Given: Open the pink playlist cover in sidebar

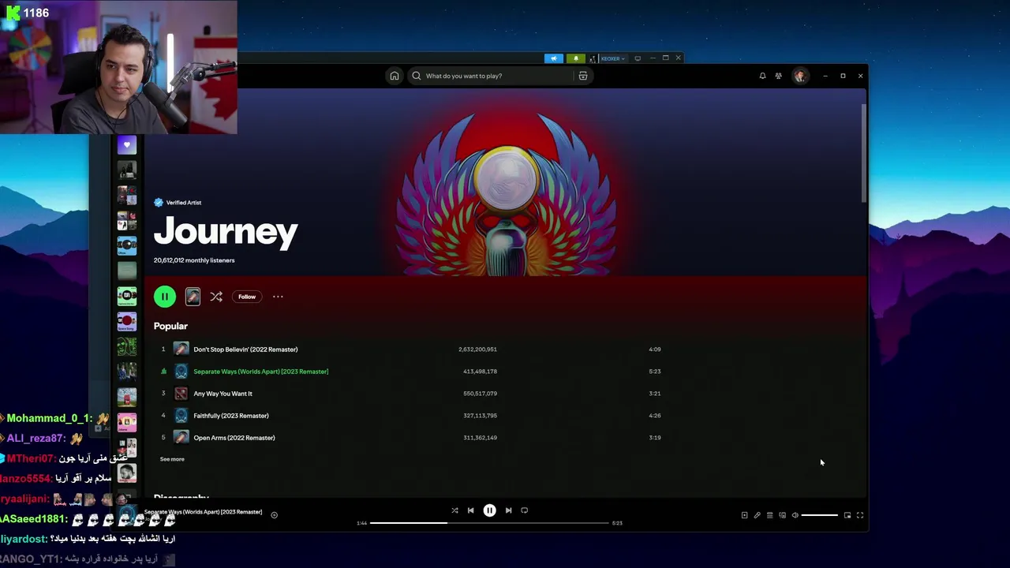Looking at the screenshot, I should pos(126,421).
